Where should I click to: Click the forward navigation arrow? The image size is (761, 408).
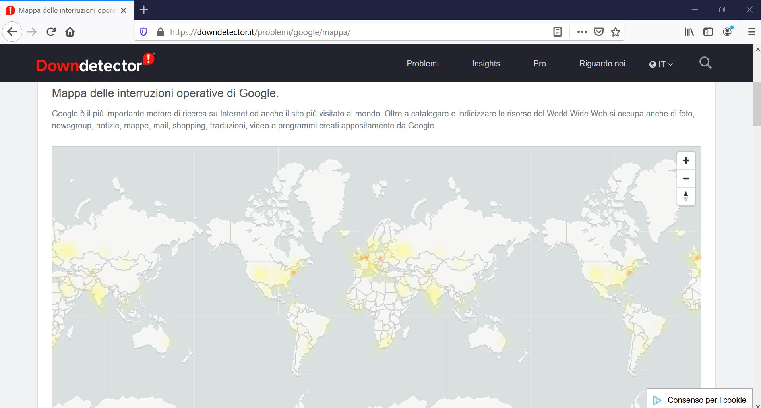pos(32,32)
